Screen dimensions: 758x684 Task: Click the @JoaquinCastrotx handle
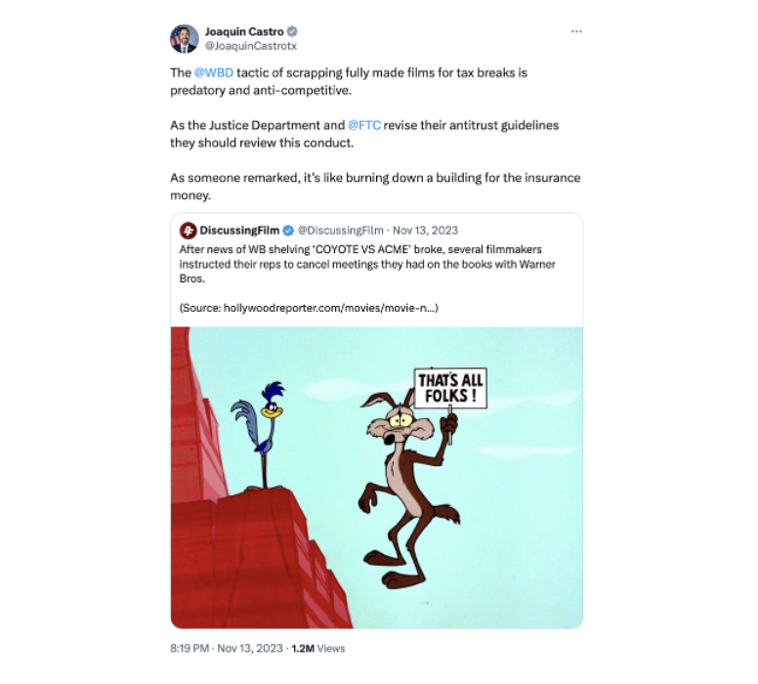[251, 46]
